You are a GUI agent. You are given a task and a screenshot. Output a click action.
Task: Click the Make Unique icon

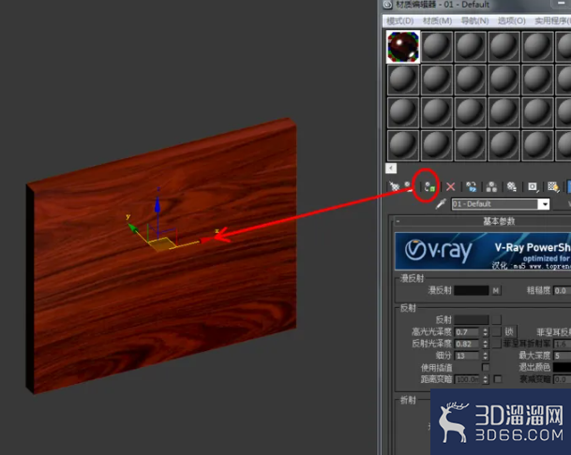click(x=491, y=187)
